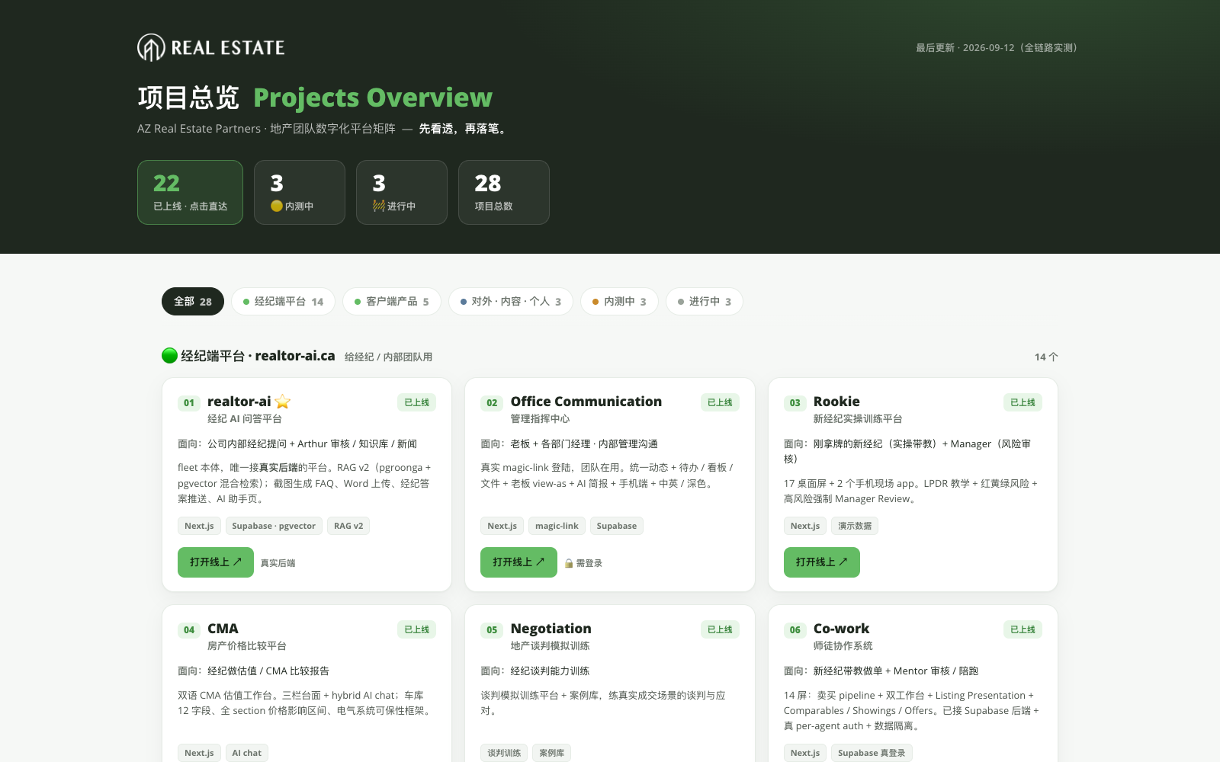Click the yellow dot icon in 内测中 stat
The image size is (1220, 762).
pyautogui.click(x=277, y=206)
